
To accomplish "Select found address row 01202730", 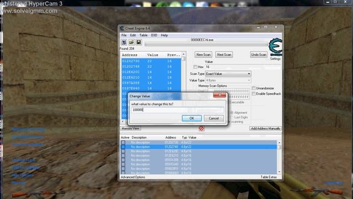I will (151, 61).
